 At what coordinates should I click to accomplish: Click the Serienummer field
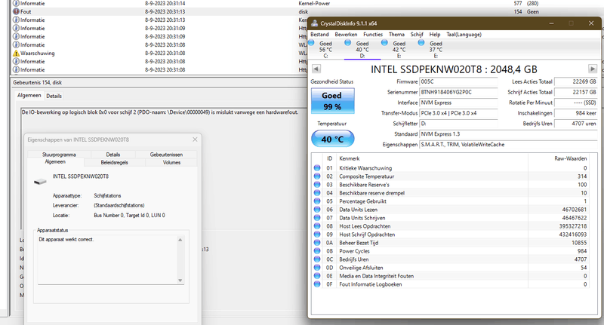[x=458, y=92]
